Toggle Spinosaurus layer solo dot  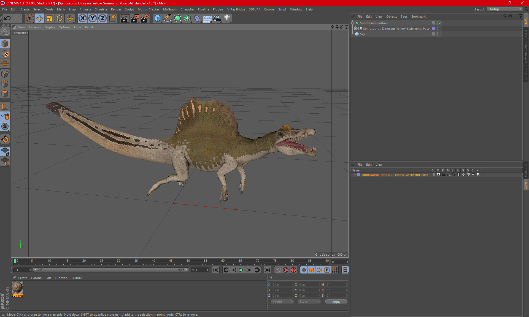(434, 175)
